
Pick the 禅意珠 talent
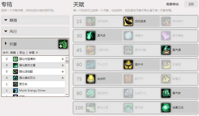click(x=141, y=36)
